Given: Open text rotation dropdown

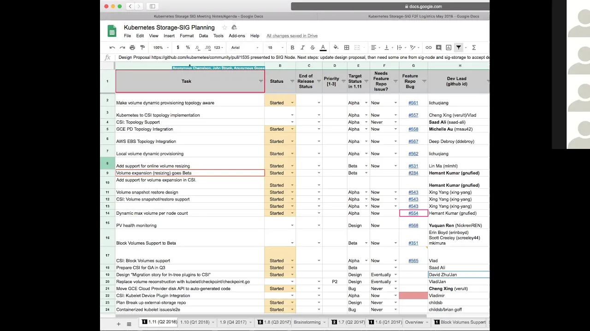Looking at the screenshot, I should tap(415, 47).
